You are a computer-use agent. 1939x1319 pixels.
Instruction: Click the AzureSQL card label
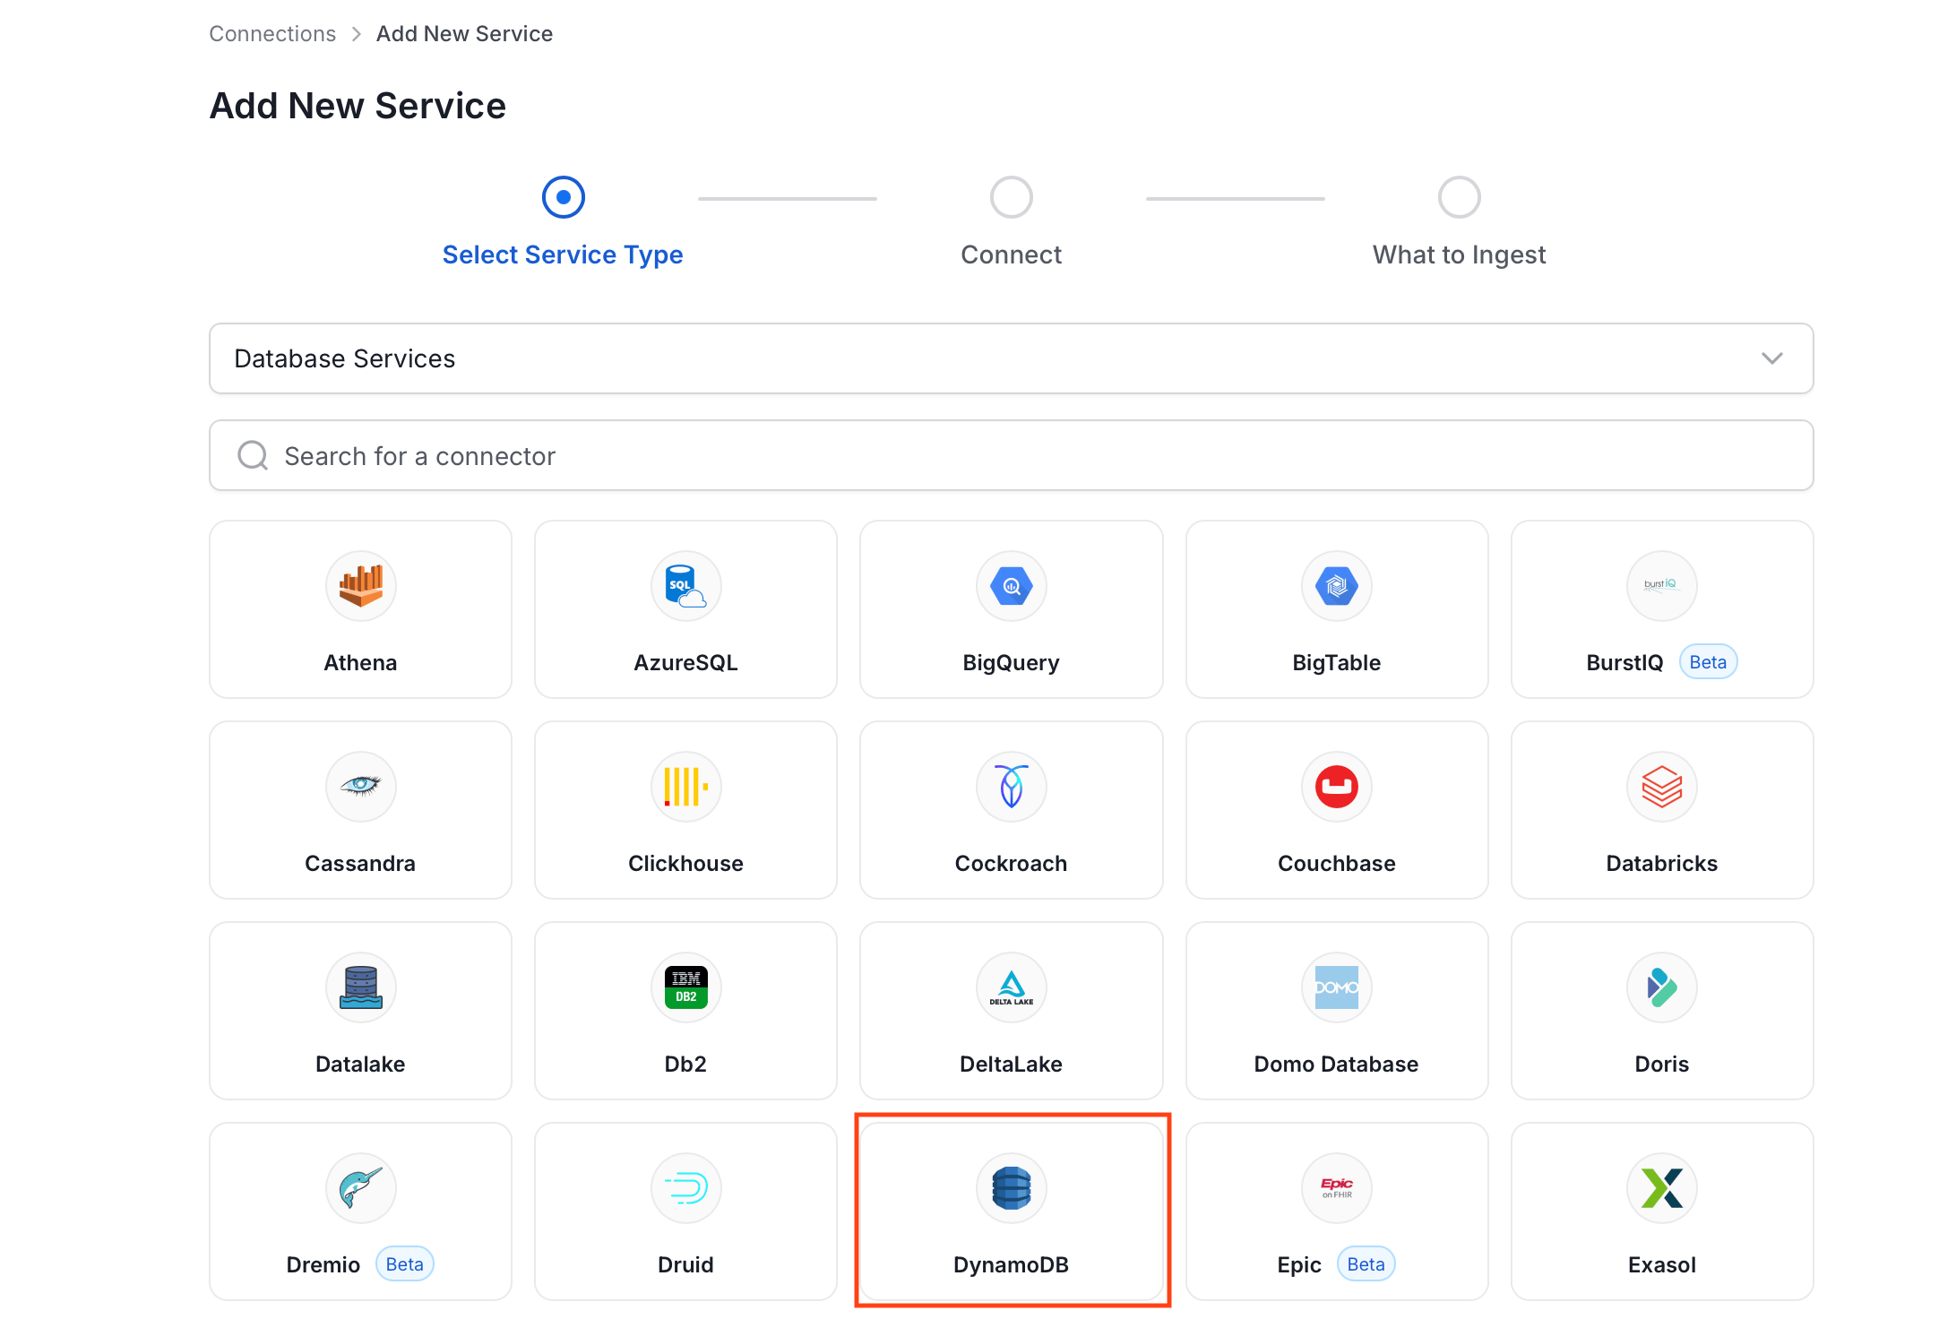pyautogui.click(x=686, y=663)
